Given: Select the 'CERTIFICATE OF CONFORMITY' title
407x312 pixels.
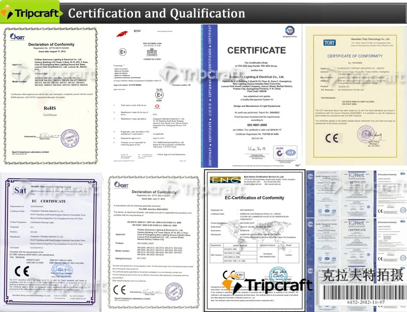Looking at the screenshot, I should coord(355,56).
